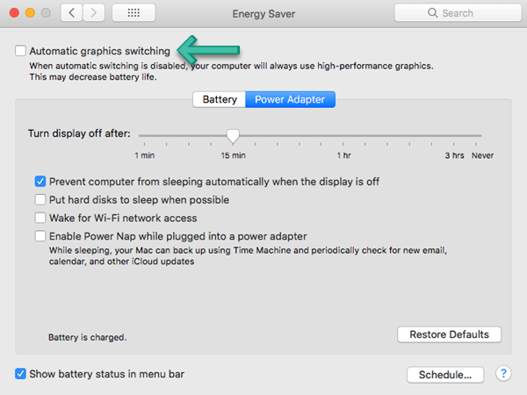
Task: Select the Power Adapter tab
Action: (x=290, y=99)
